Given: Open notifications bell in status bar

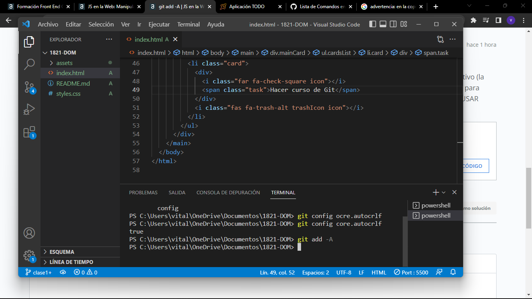Looking at the screenshot, I should [453, 273].
